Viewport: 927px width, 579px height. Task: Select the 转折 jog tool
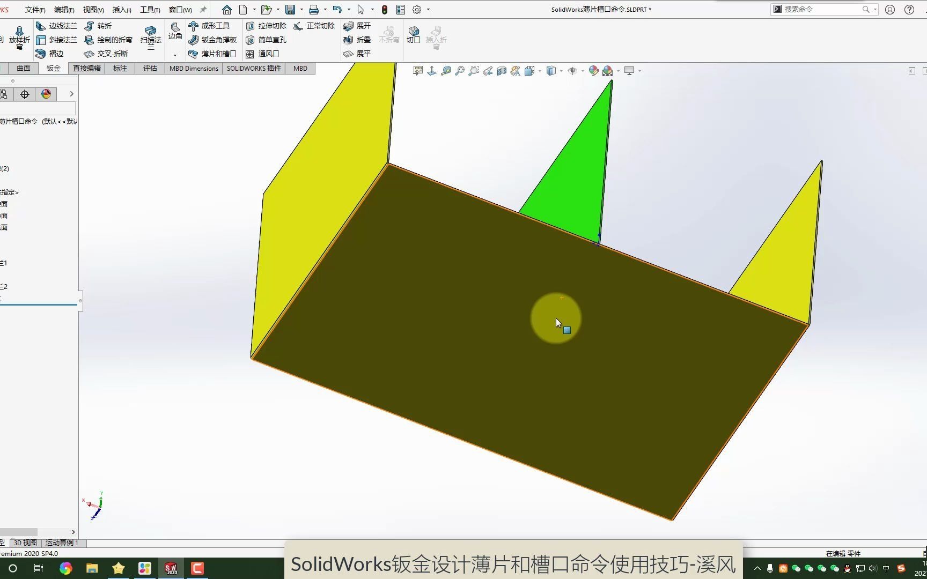(x=98, y=26)
